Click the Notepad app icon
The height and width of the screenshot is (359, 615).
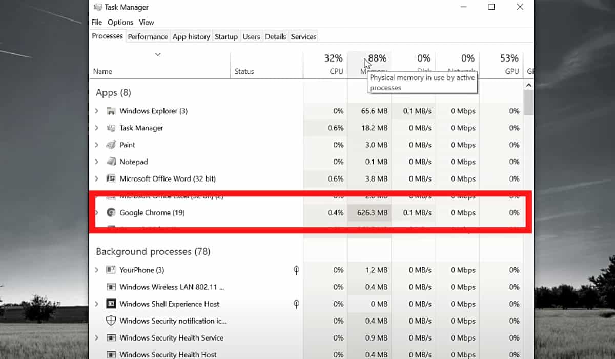[111, 162]
